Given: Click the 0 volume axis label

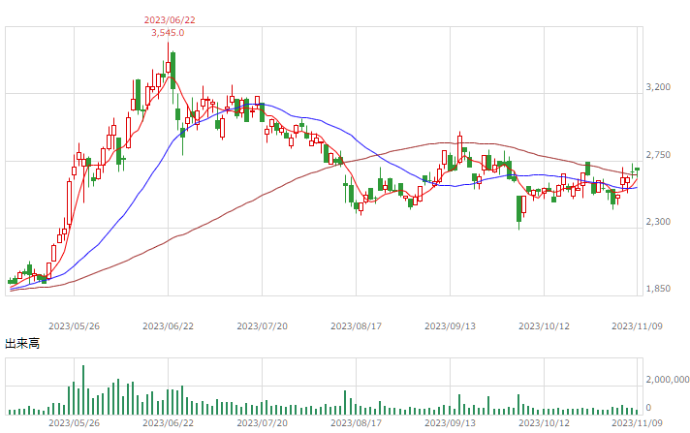Looking at the screenshot, I should 648,408.
